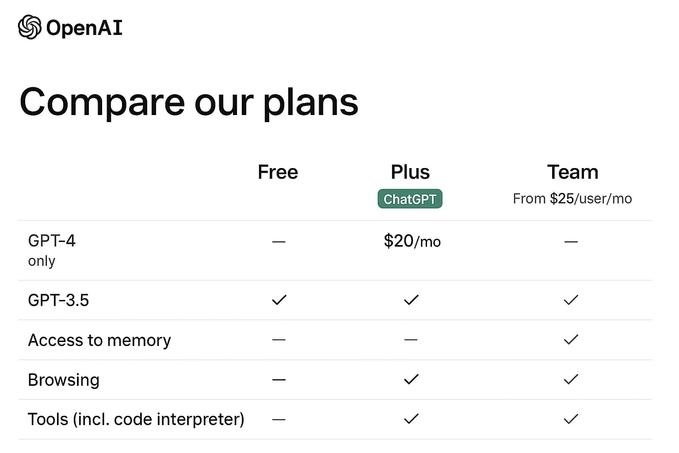Click the GPT-4 dash under Team

tap(571, 242)
